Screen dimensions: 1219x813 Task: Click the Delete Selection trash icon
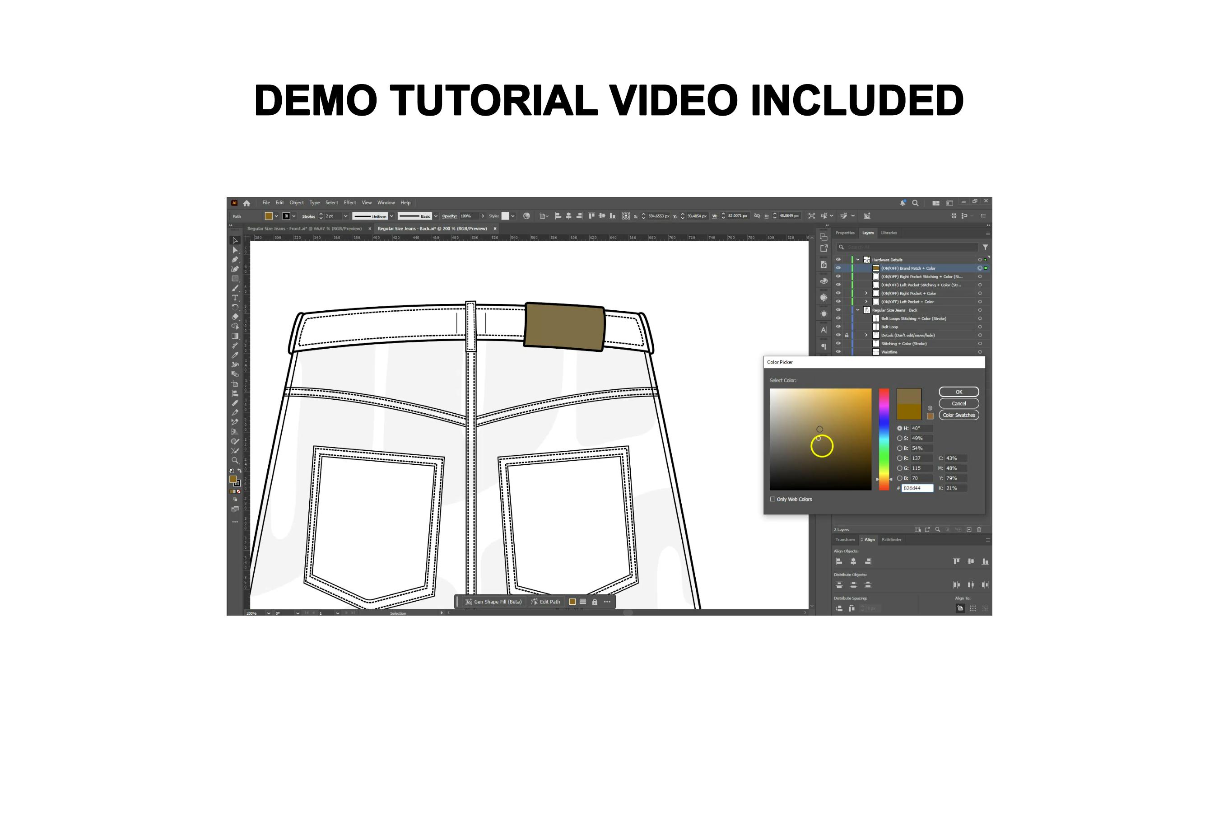(979, 529)
